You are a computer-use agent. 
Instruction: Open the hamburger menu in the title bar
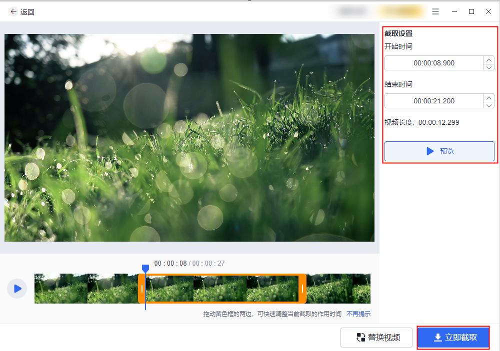[x=435, y=11]
